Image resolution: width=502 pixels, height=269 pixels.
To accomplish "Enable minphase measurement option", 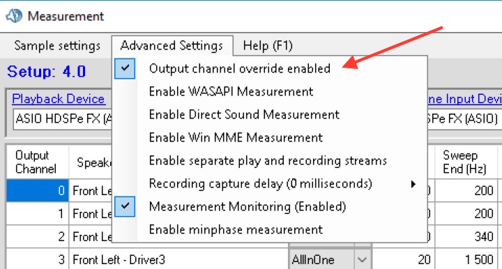I will pyautogui.click(x=236, y=230).
